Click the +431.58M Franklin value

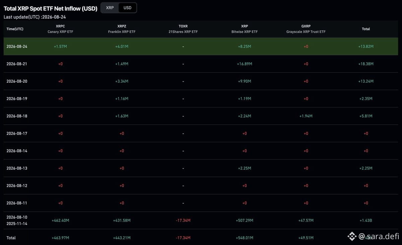tap(122, 221)
